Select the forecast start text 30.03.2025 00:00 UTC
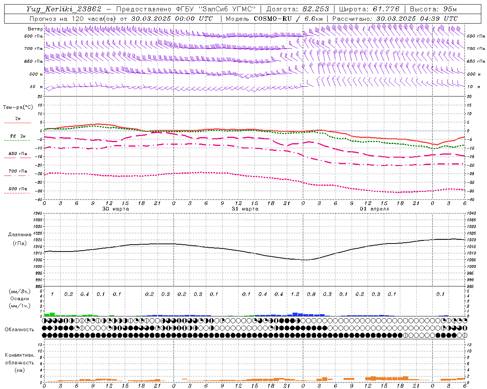 point(172,19)
